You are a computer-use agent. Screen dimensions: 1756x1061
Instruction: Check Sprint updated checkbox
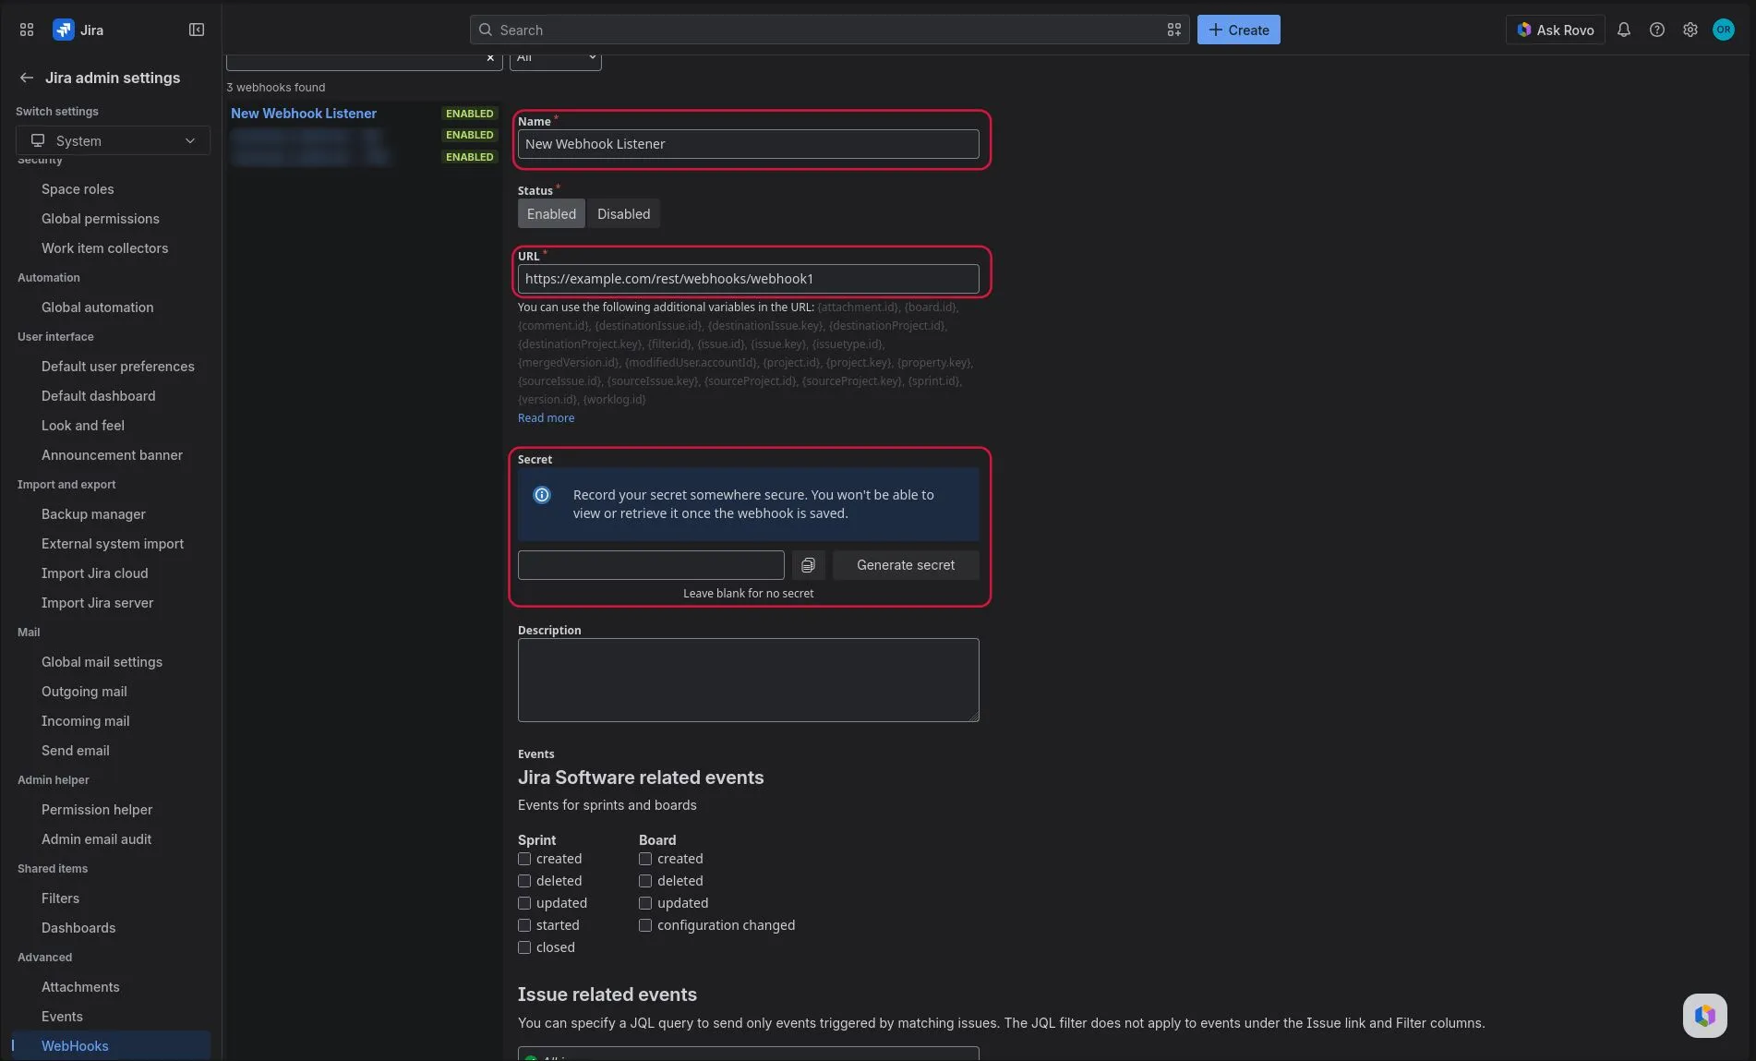524,903
